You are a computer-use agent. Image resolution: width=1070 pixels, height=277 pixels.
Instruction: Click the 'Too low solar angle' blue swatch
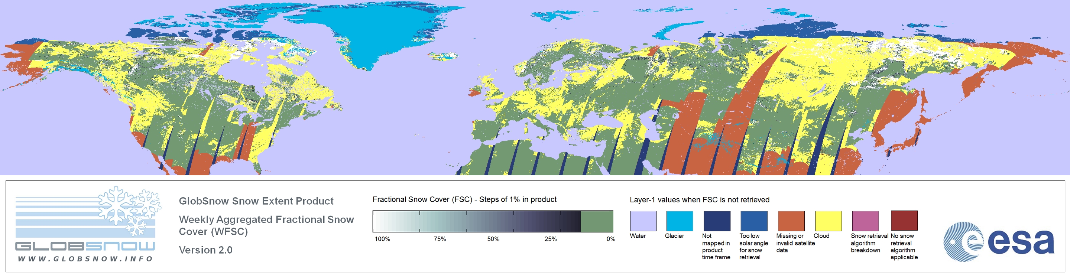(x=753, y=221)
